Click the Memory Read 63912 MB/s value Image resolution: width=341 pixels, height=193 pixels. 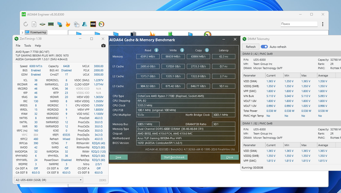pyautogui.click(x=148, y=56)
